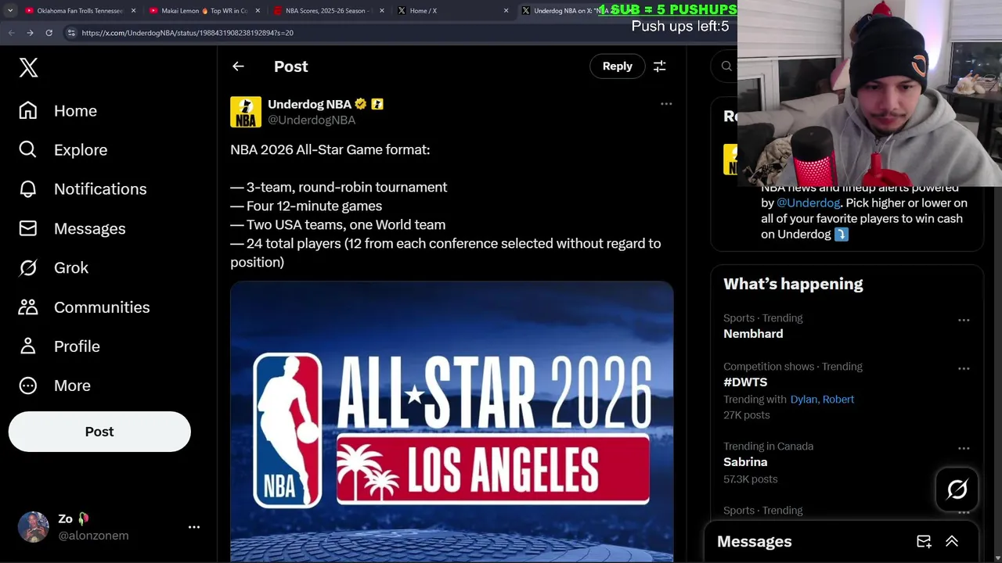Image resolution: width=1002 pixels, height=563 pixels.
Task: Click the @Underdog mention link
Action: (x=808, y=203)
